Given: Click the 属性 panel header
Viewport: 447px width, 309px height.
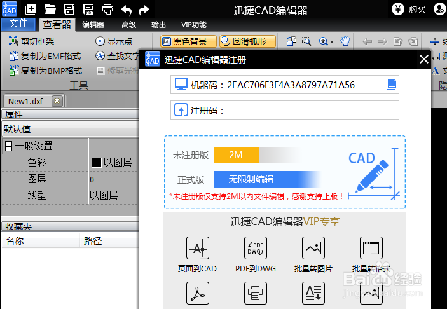Looking at the screenshot, I should pos(70,114).
